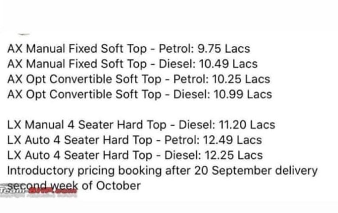Screen dimensions: 338x213
Task: Click the 9.75 Lacs price
Action: coord(224,49)
